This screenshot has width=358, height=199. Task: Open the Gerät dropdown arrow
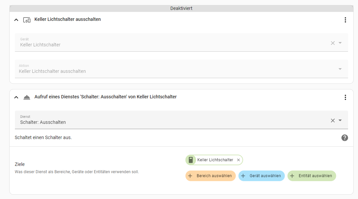[x=340, y=43]
